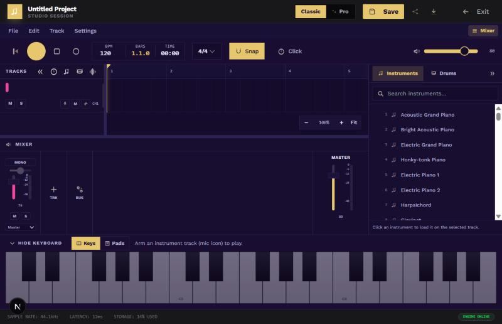Screen dimensions: 502x324
Task: Add drum track via Tracks header drum icon
Action: click(80, 72)
